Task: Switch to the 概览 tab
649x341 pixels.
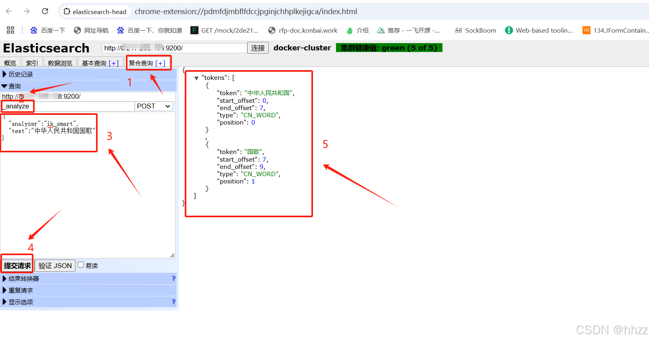Action: [x=10, y=63]
